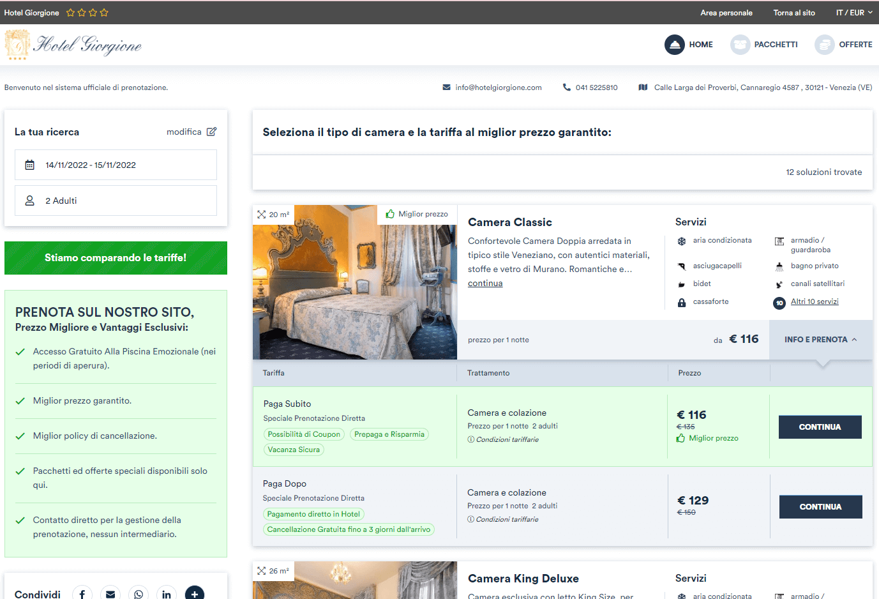
Task: Share via the Facebook icon
Action: (82, 595)
